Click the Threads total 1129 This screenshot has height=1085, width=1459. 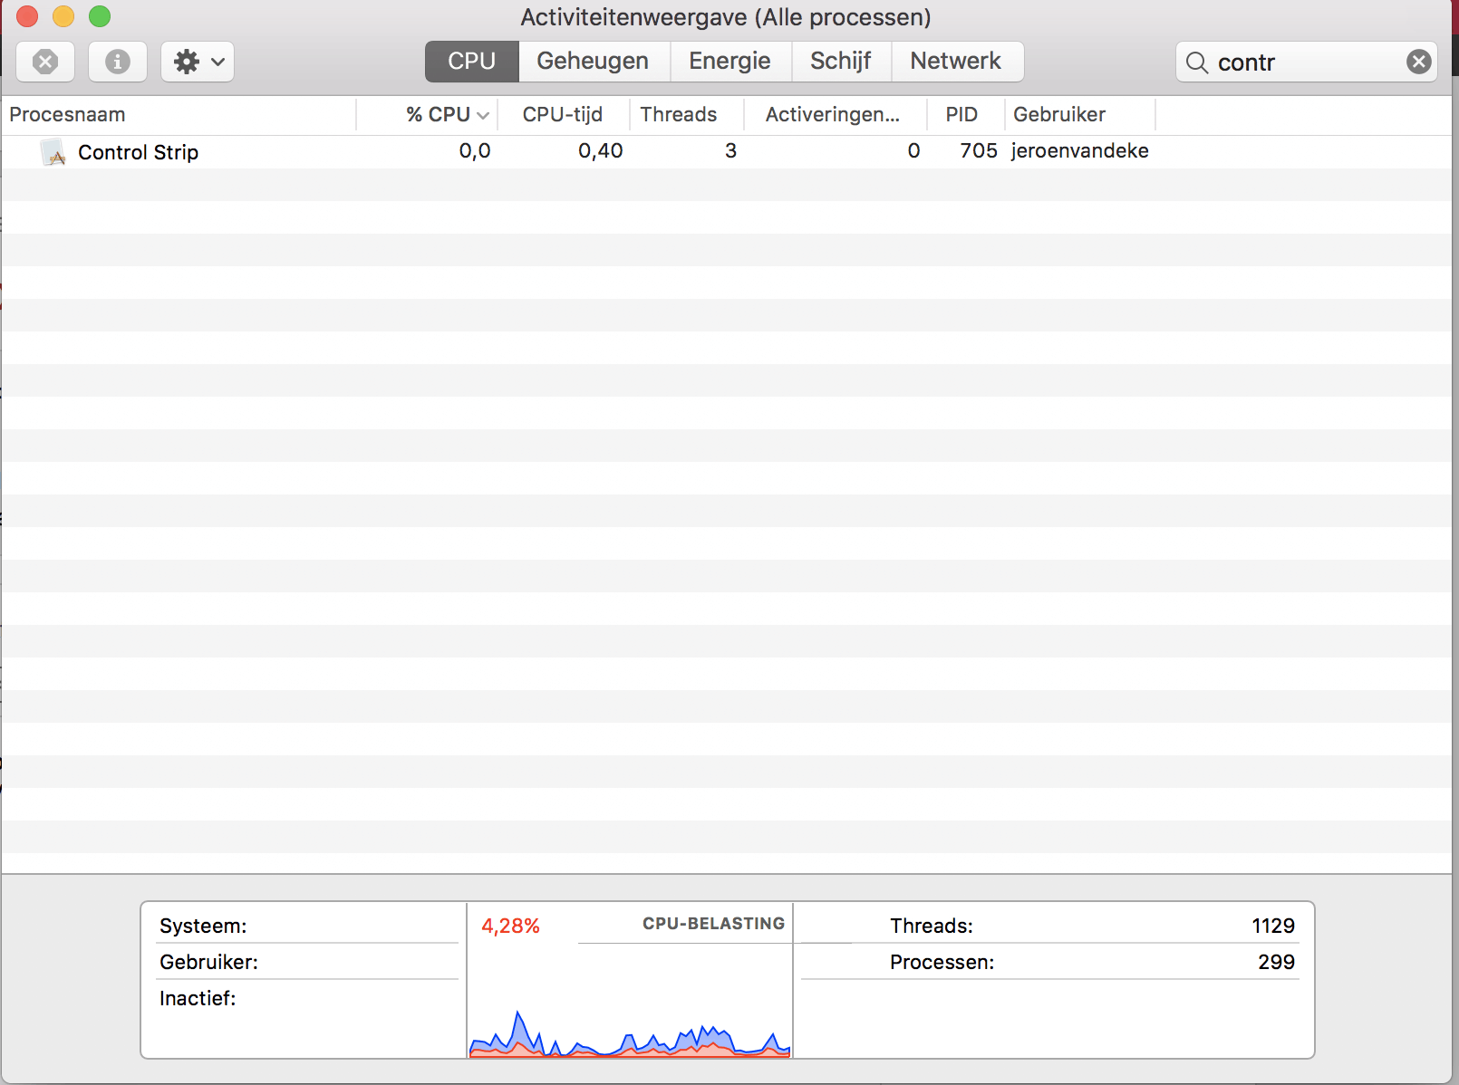coord(1273,926)
